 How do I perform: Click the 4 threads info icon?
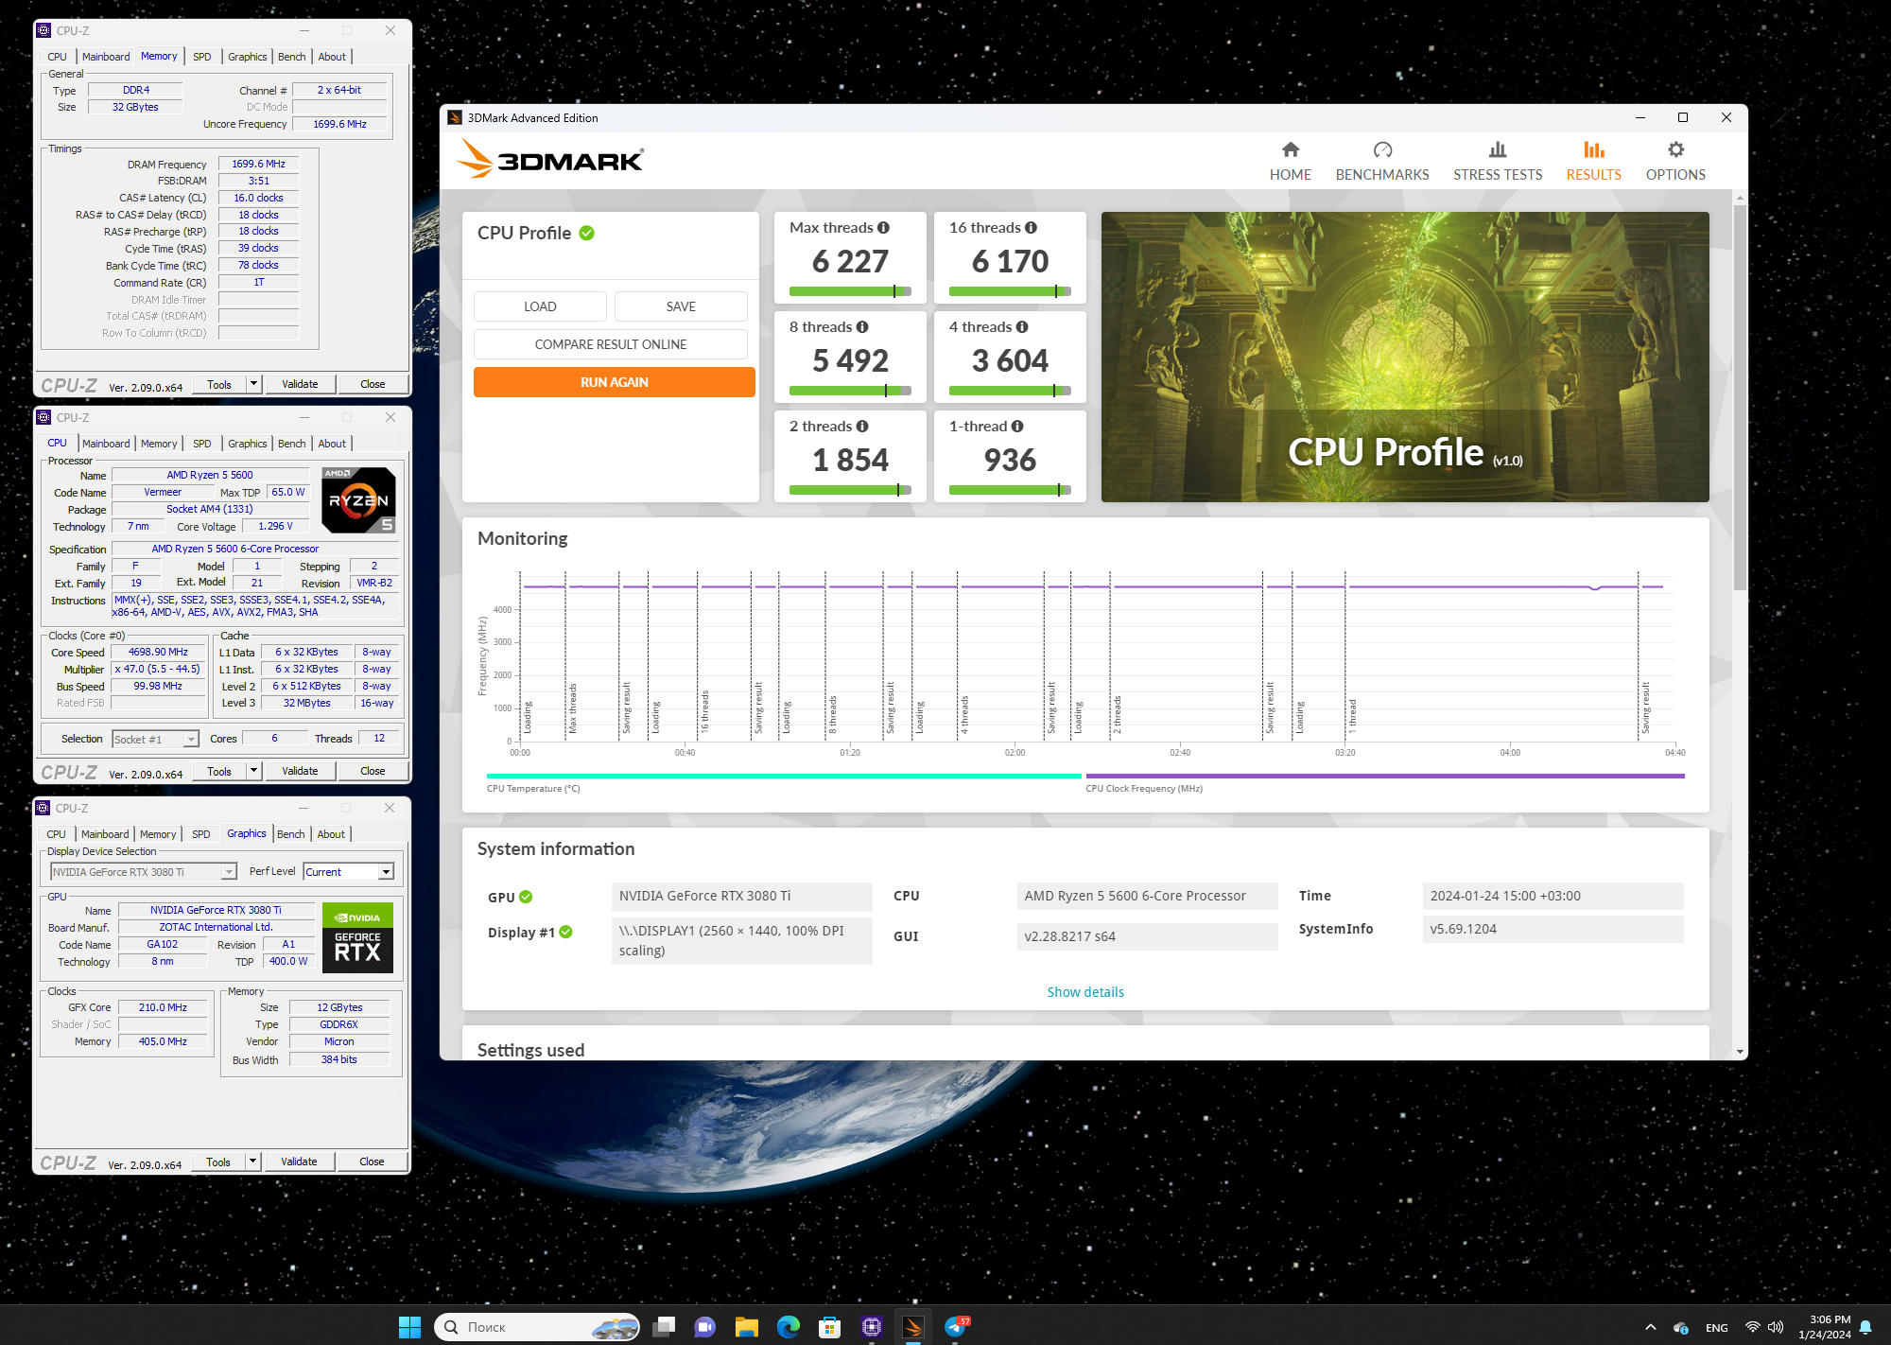[1022, 327]
